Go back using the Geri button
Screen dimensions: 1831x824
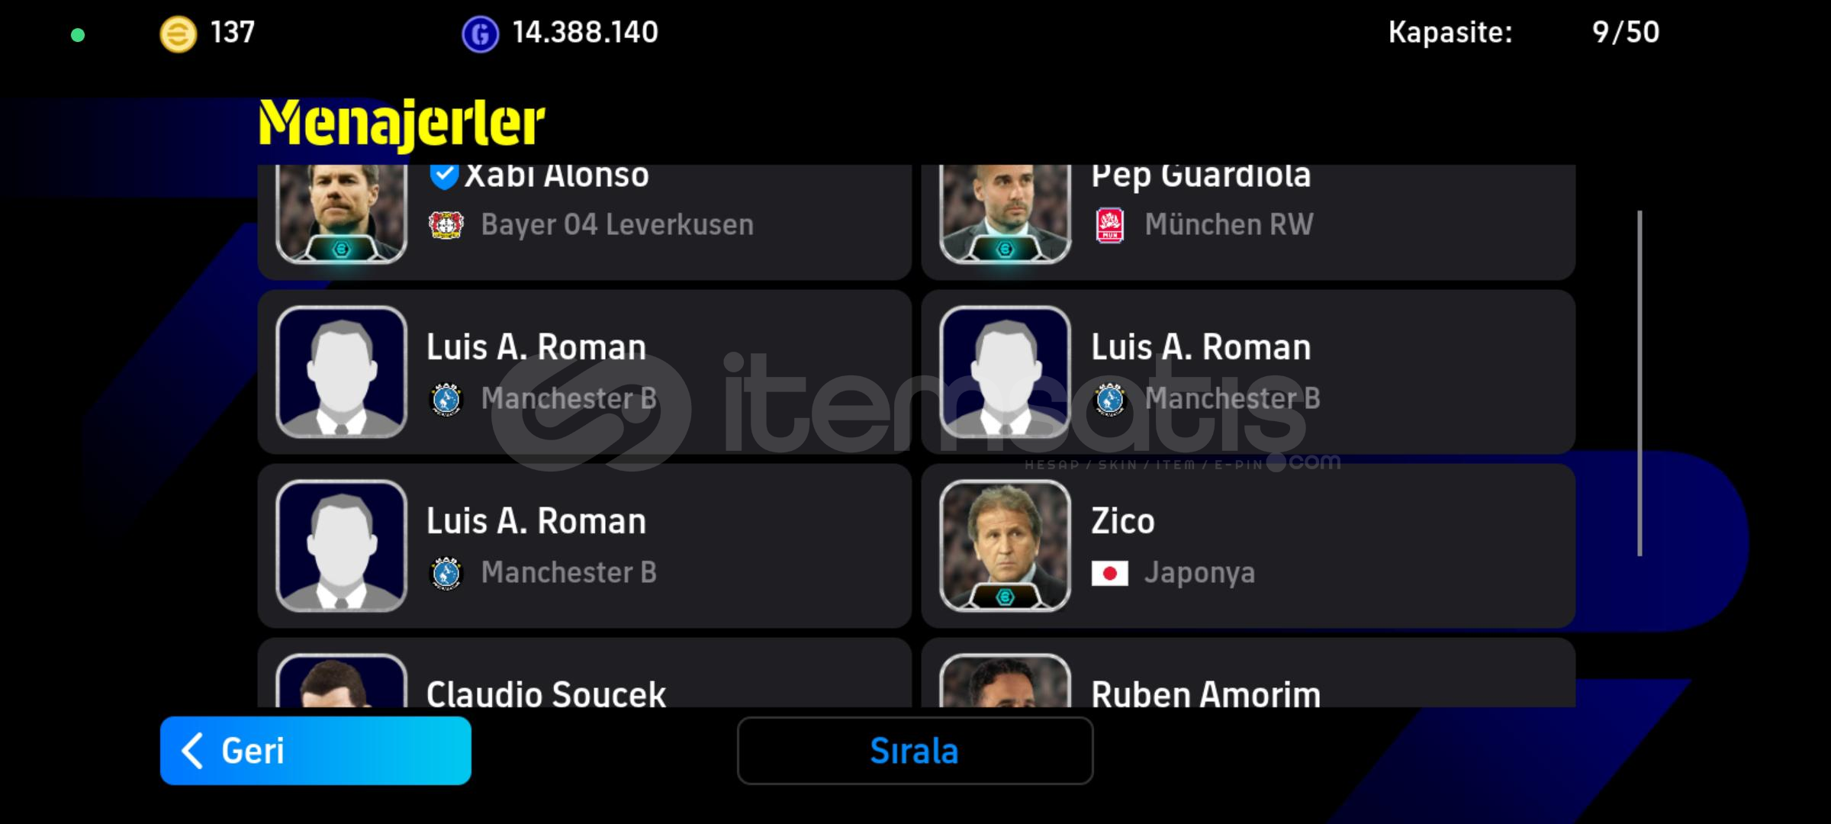click(x=316, y=751)
